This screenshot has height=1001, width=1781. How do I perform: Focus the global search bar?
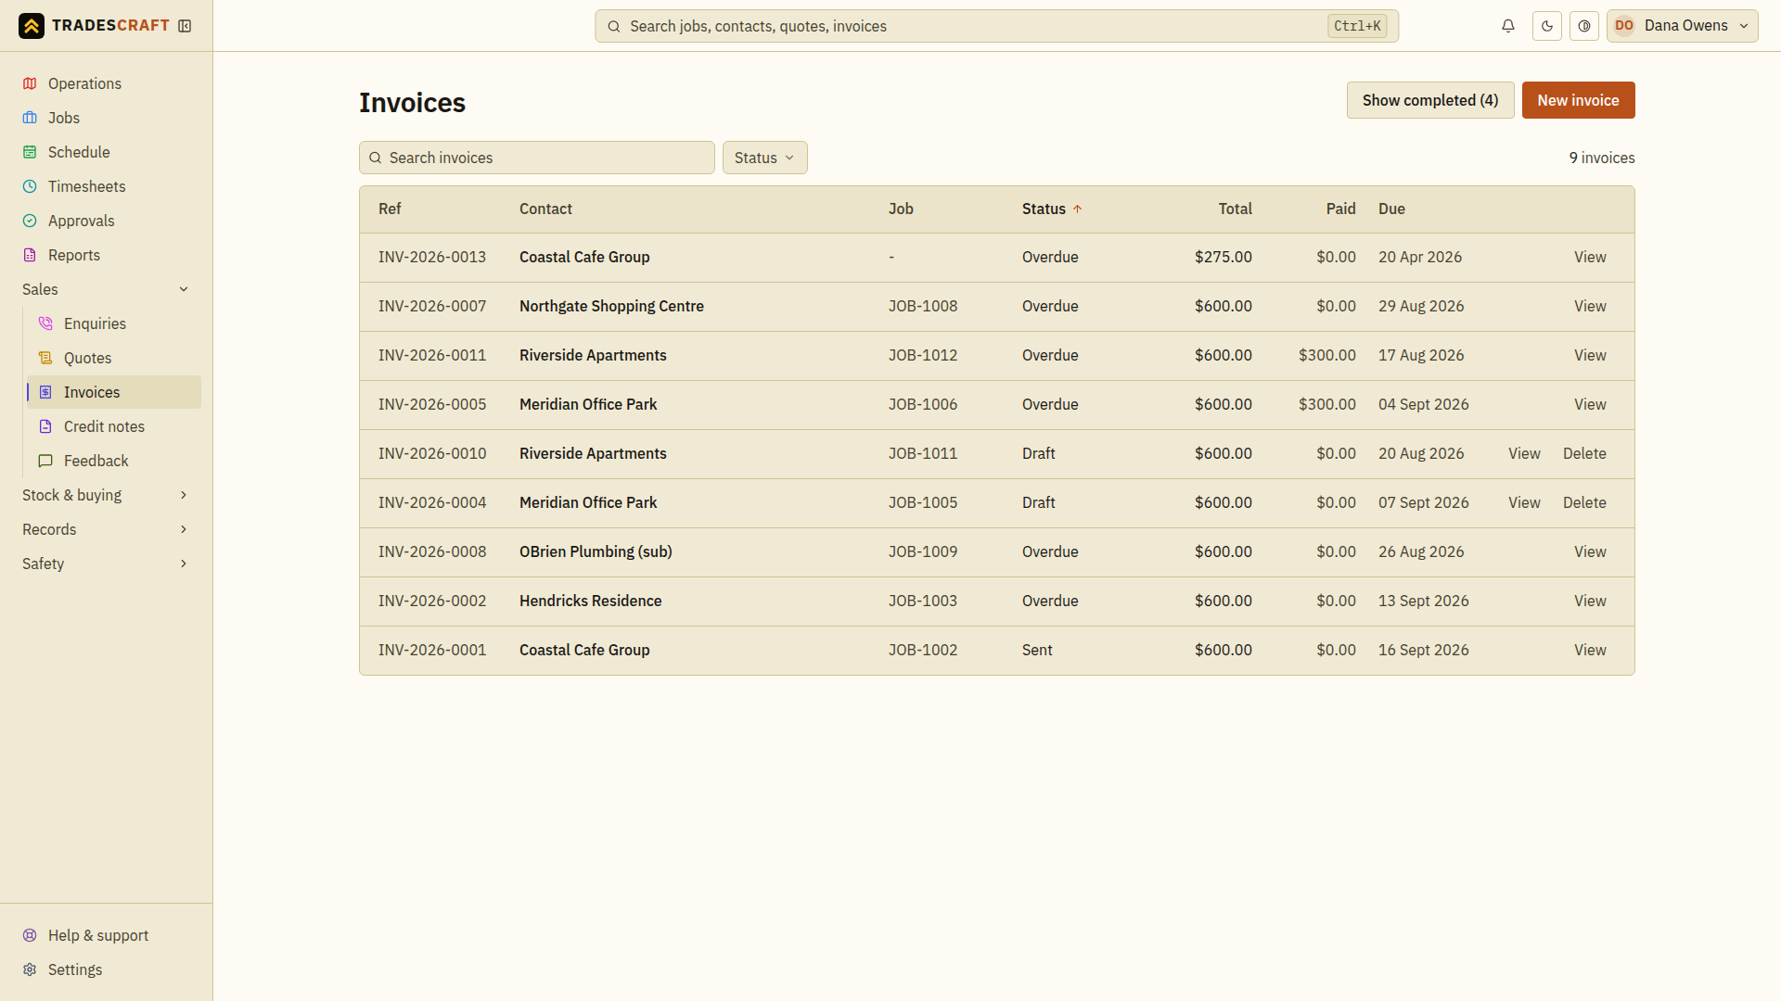996,26
